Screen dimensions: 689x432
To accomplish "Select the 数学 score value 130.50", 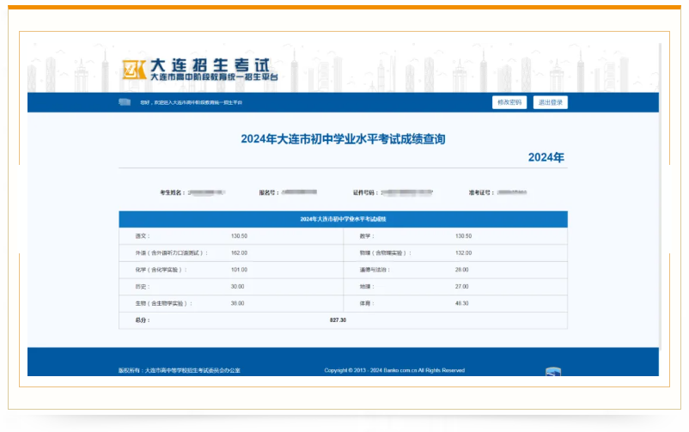I will pos(463,236).
